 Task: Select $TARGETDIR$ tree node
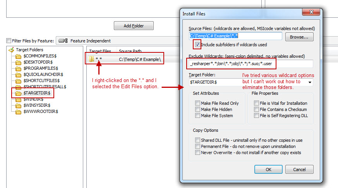(37, 93)
